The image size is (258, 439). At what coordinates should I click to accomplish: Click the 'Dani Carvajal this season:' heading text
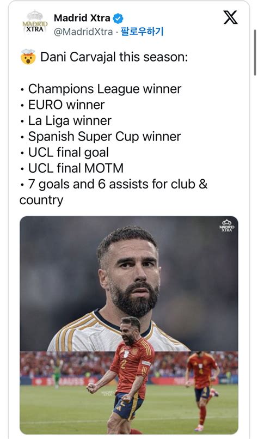point(114,57)
